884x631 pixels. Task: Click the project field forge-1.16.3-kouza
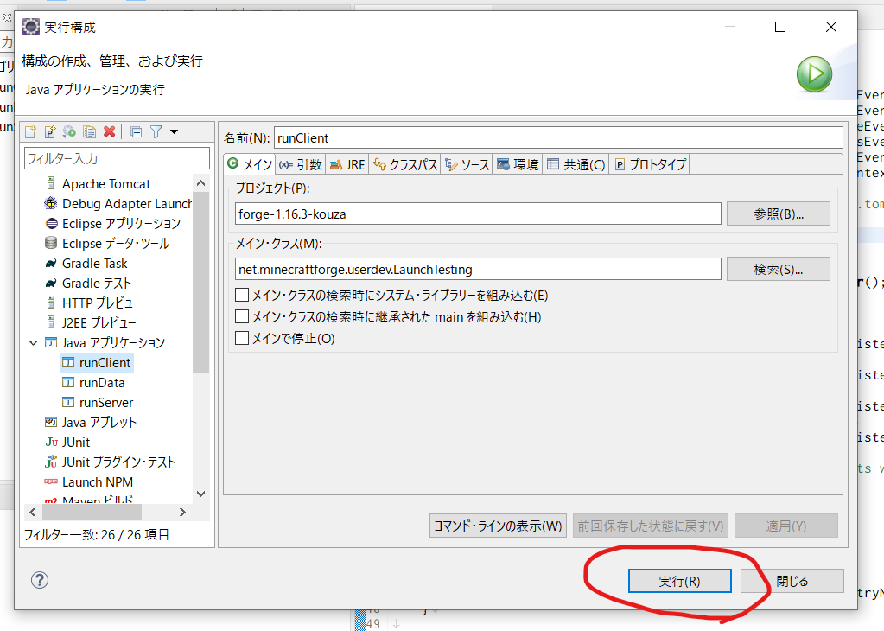478,214
